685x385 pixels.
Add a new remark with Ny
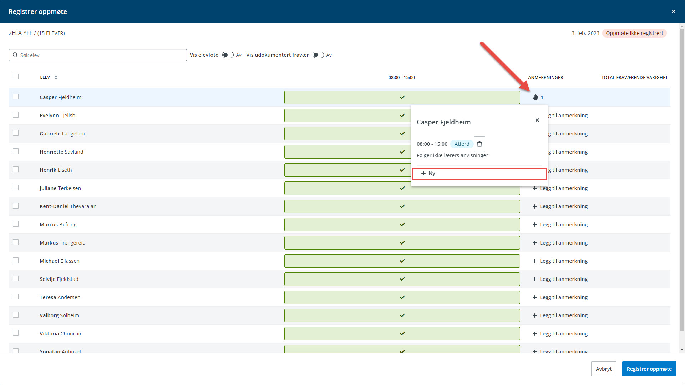pyautogui.click(x=479, y=174)
